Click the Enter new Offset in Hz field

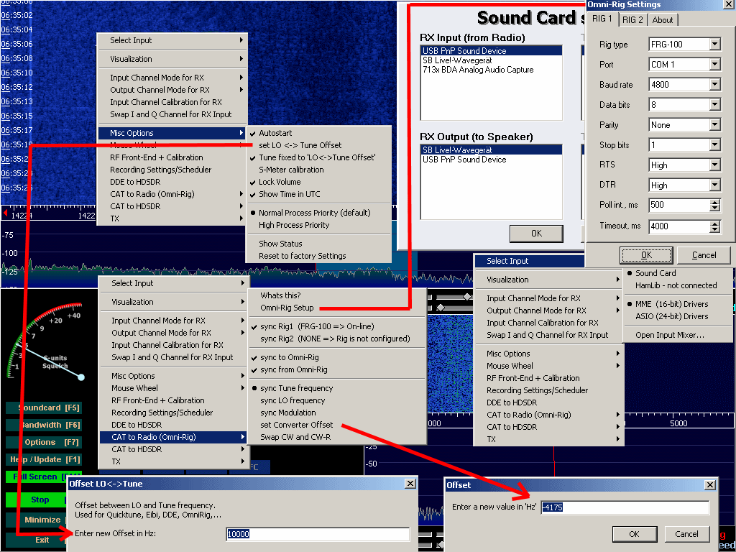(317, 534)
